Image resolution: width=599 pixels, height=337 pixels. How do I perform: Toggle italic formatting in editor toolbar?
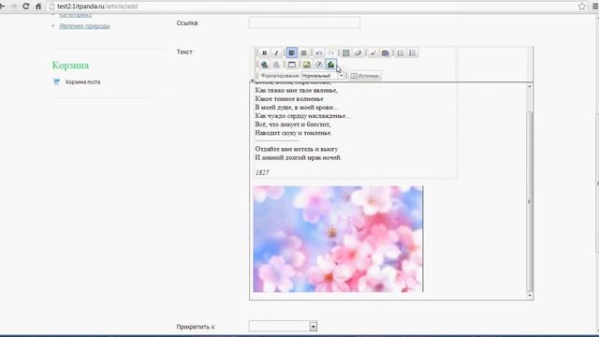pos(276,52)
